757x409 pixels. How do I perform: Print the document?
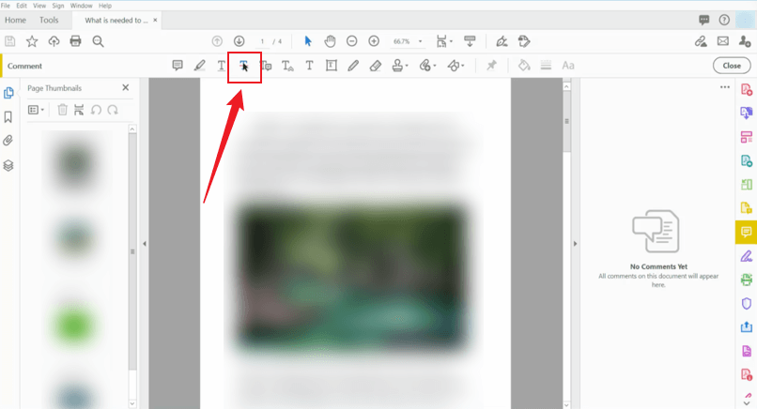[x=75, y=41]
